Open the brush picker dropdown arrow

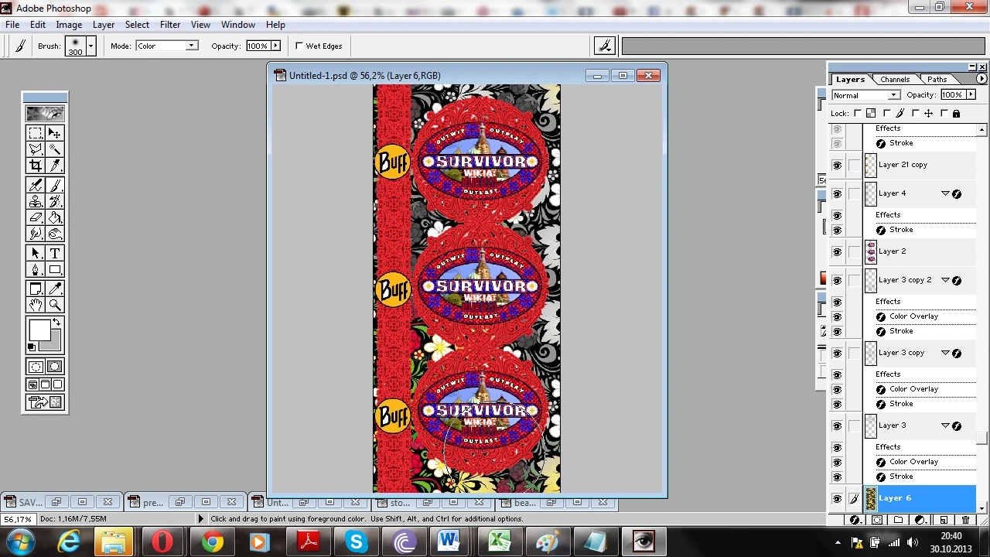90,46
